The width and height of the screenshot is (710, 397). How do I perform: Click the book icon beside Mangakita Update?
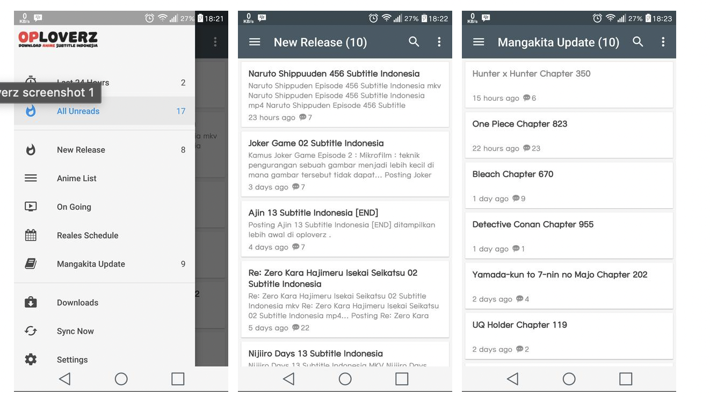(31, 263)
